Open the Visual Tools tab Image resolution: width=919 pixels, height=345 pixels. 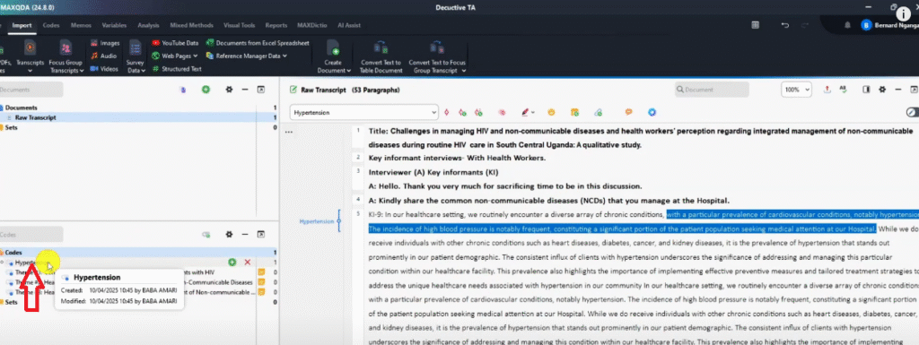click(x=240, y=25)
